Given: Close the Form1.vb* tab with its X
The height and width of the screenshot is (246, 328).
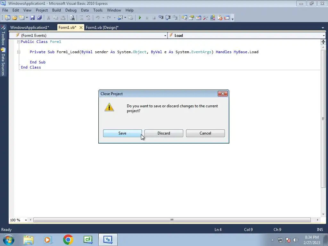Looking at the screenshot, I should click(x=81, y=28).
